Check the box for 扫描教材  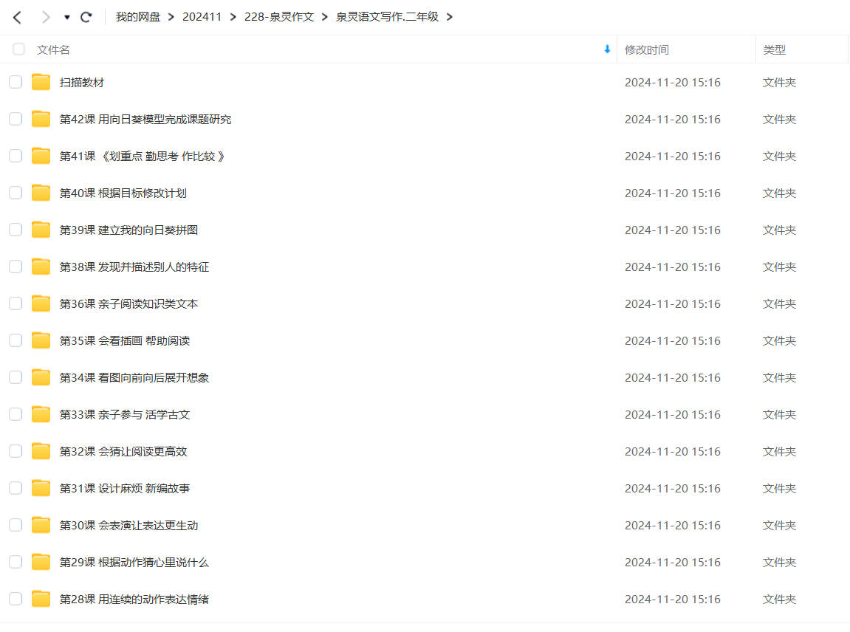[x=16, y=82]
